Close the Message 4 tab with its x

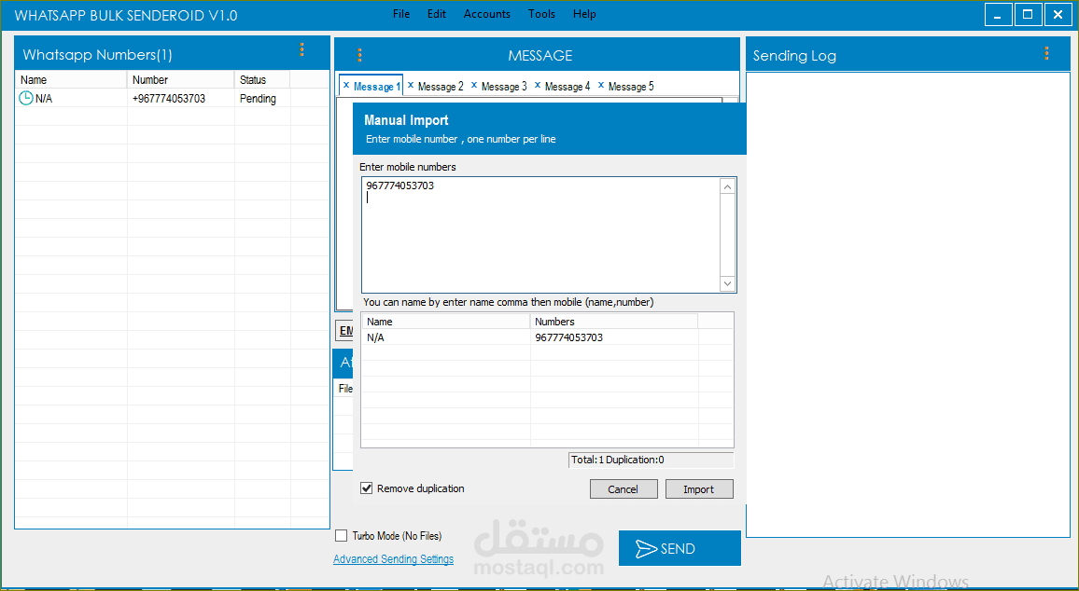click(538, 85)
